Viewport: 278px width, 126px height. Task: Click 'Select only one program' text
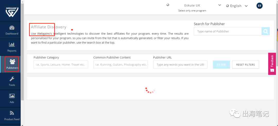(192, 10)
